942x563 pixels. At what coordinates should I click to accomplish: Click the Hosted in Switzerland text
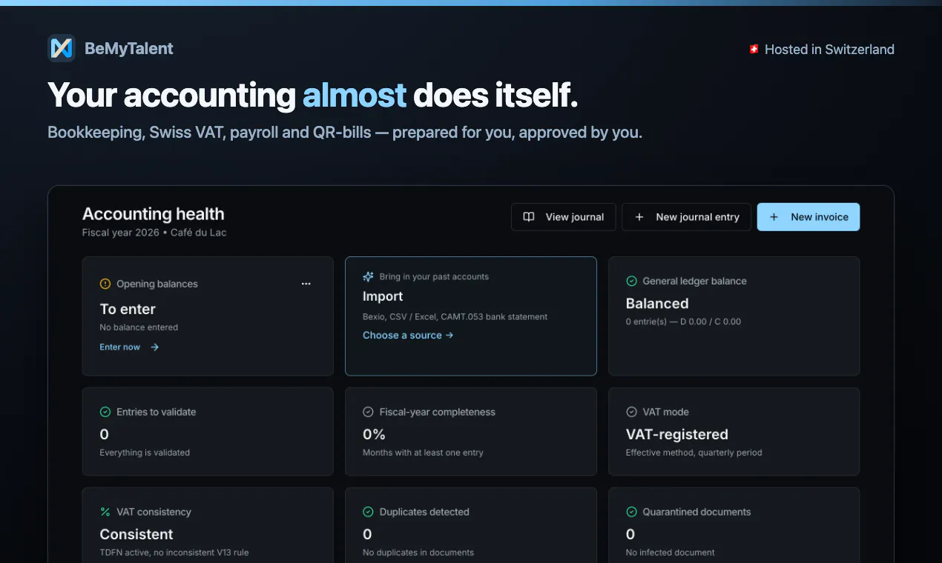(829, 50)
